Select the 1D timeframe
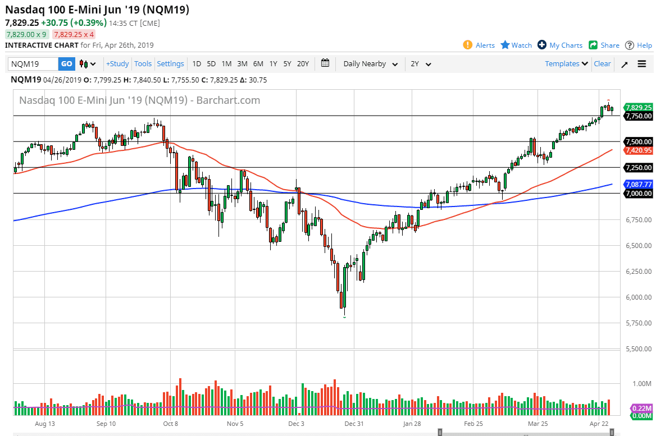The image size is (656, 436). pos(197,63)
